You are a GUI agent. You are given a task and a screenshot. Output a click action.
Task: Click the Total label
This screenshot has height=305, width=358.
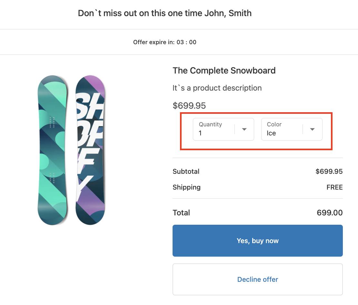181,213
